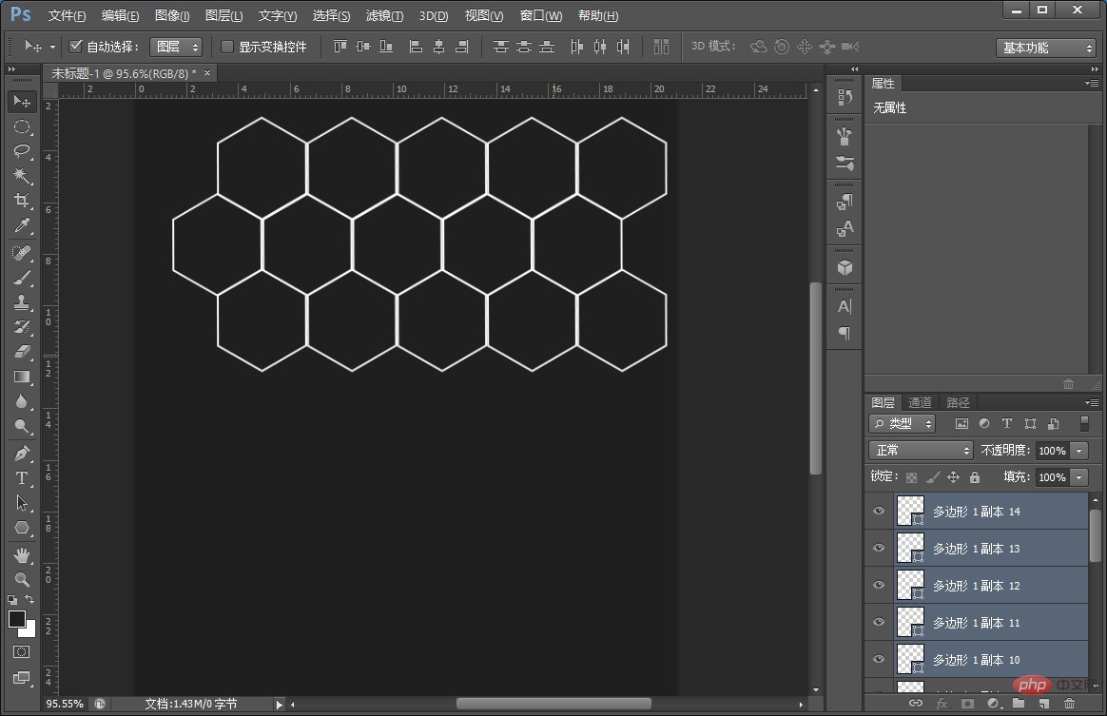Screen dimensions: 1107x716
Task: Expand the status bar info arrow
Action: 280,705
